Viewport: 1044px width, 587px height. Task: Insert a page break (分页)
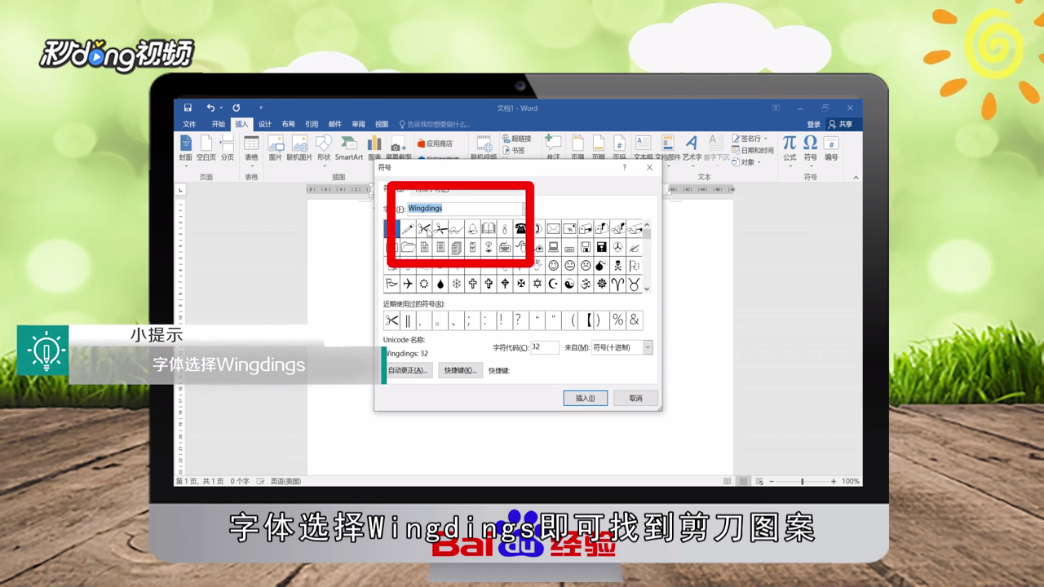click(228, 148)
